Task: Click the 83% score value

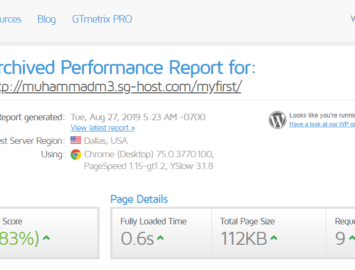Action: (x=19, y=238)
